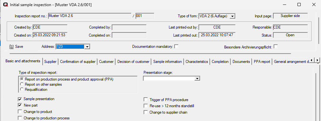Go to the PPA report tab

(262, 62)
